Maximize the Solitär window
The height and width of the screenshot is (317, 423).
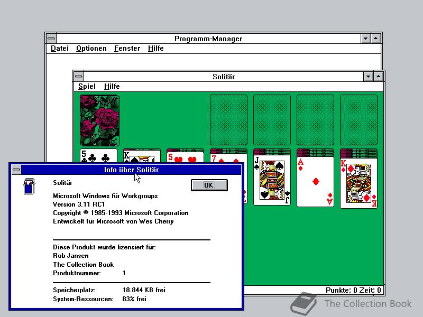[x=378, y=77]
